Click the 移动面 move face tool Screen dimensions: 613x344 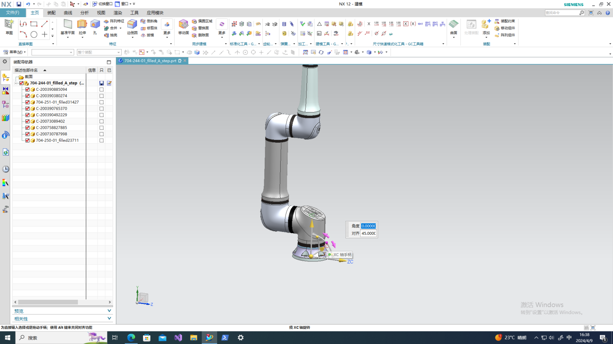[x=184, y=27]
